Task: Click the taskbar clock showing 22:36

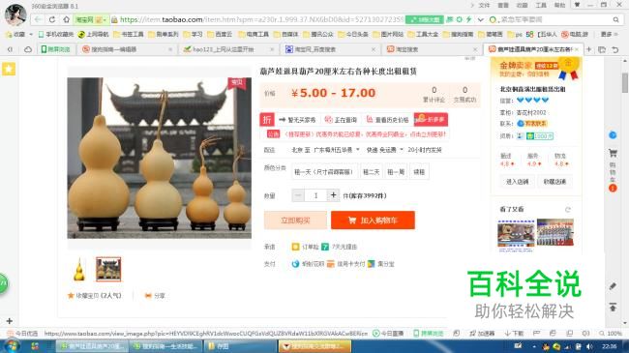Action: click(609, 346)
